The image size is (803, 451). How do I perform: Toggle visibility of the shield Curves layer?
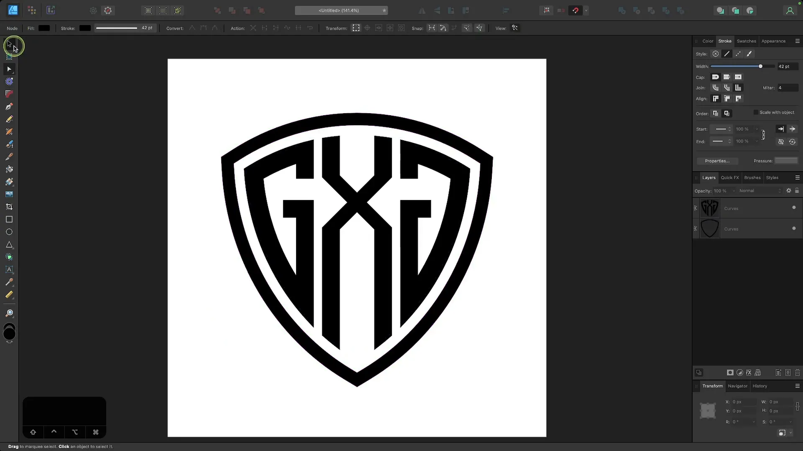tap(793, 229)
